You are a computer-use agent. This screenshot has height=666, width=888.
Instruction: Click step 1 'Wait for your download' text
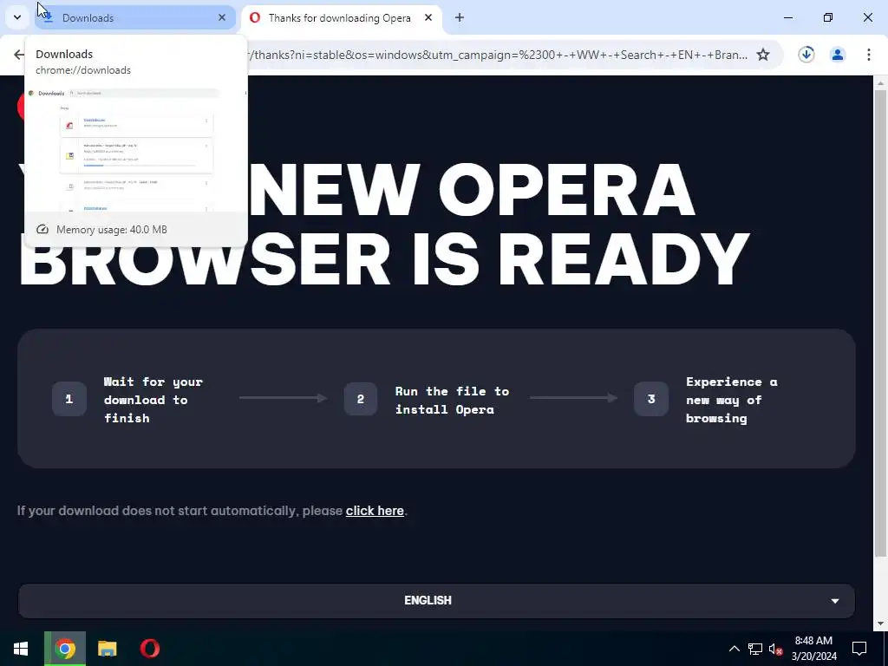click(153, 400)
